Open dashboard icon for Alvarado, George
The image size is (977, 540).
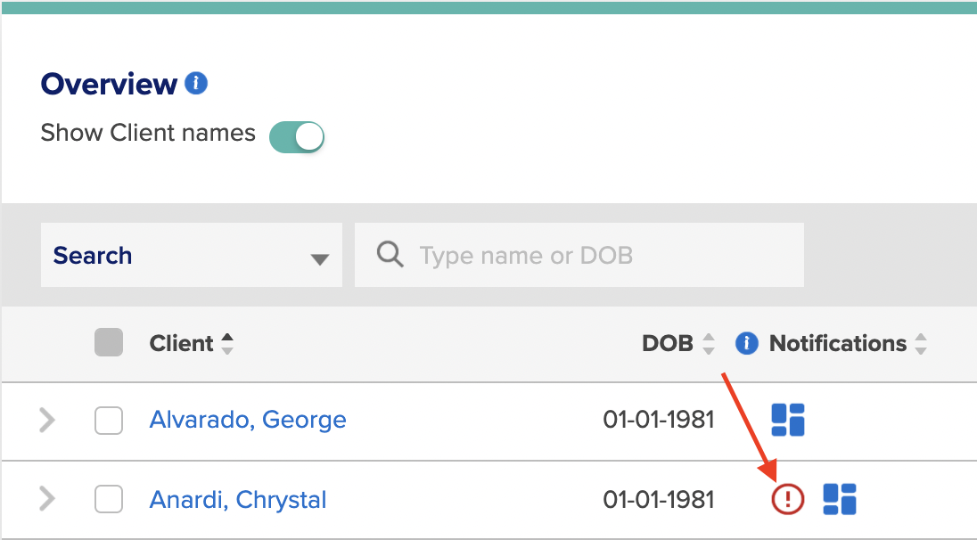point(788,420)
